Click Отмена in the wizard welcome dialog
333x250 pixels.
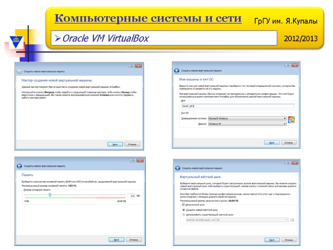pos(132,144)
